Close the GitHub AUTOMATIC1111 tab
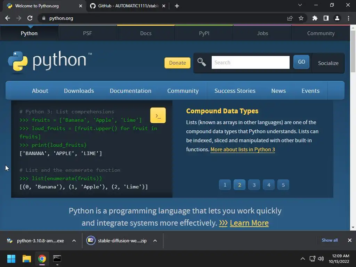This screenshot has height=267, width=356. (x=164, y=6)
